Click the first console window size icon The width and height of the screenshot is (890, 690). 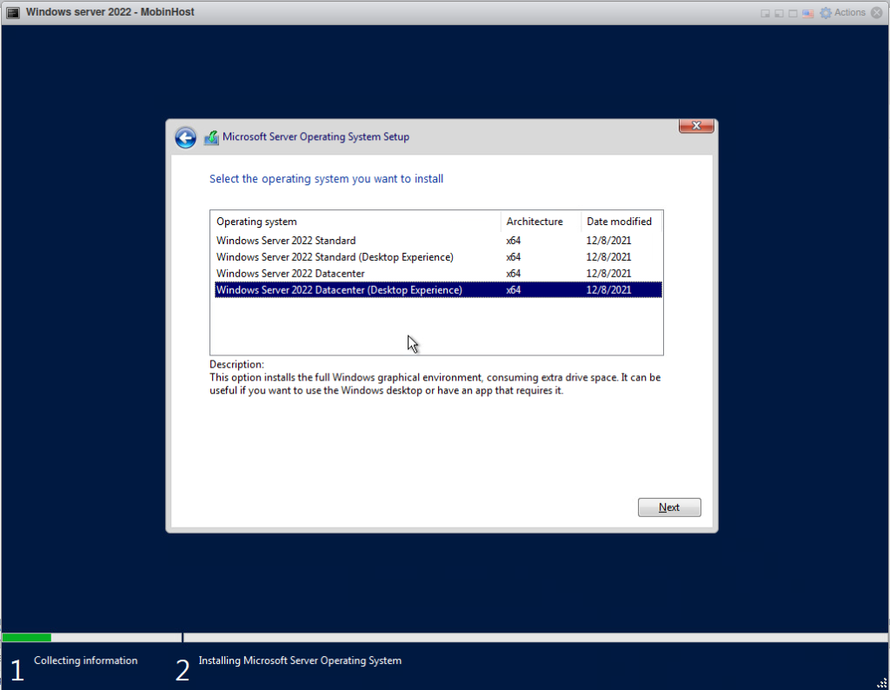765,14
